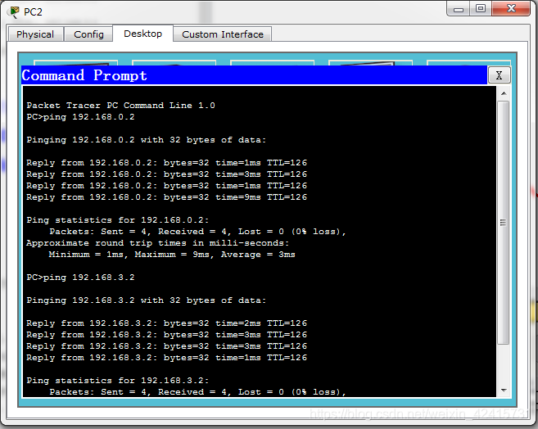Viewport: 538px width, 429px height.
Task: Click the 'PC>ping 192.168.3.2' command line
Action: pyautogui.click(x=80, y=278)
